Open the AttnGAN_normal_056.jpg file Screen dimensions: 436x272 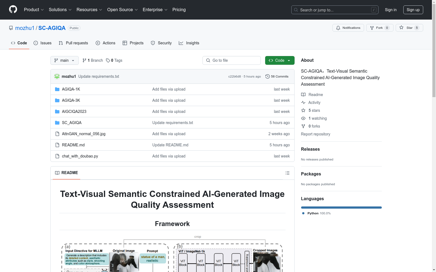[84, 134]
